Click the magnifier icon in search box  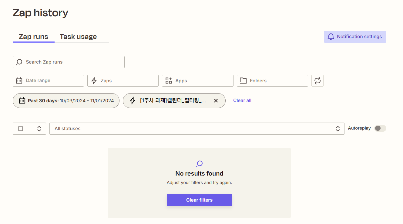coord(19,62)
